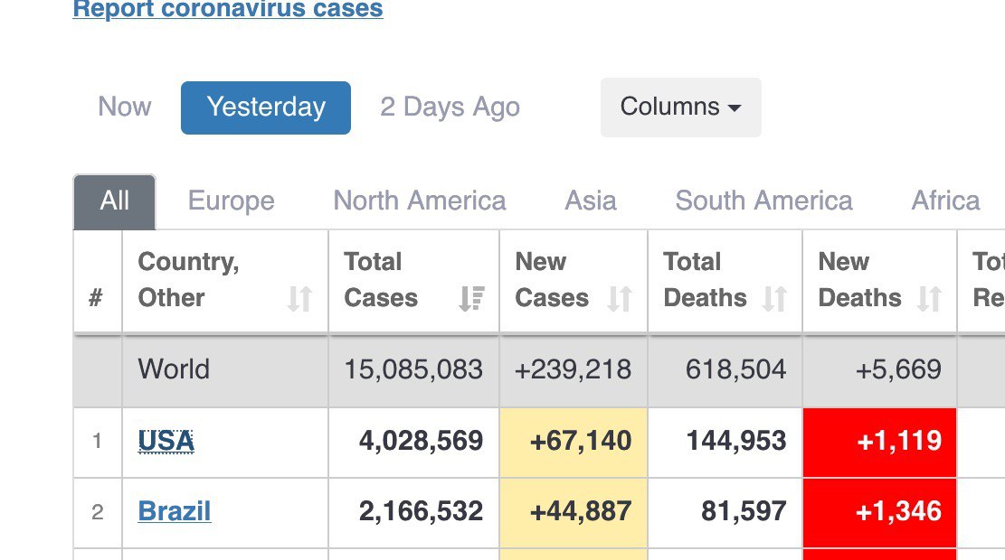Click the New Cases column header text

pos(552,280)
